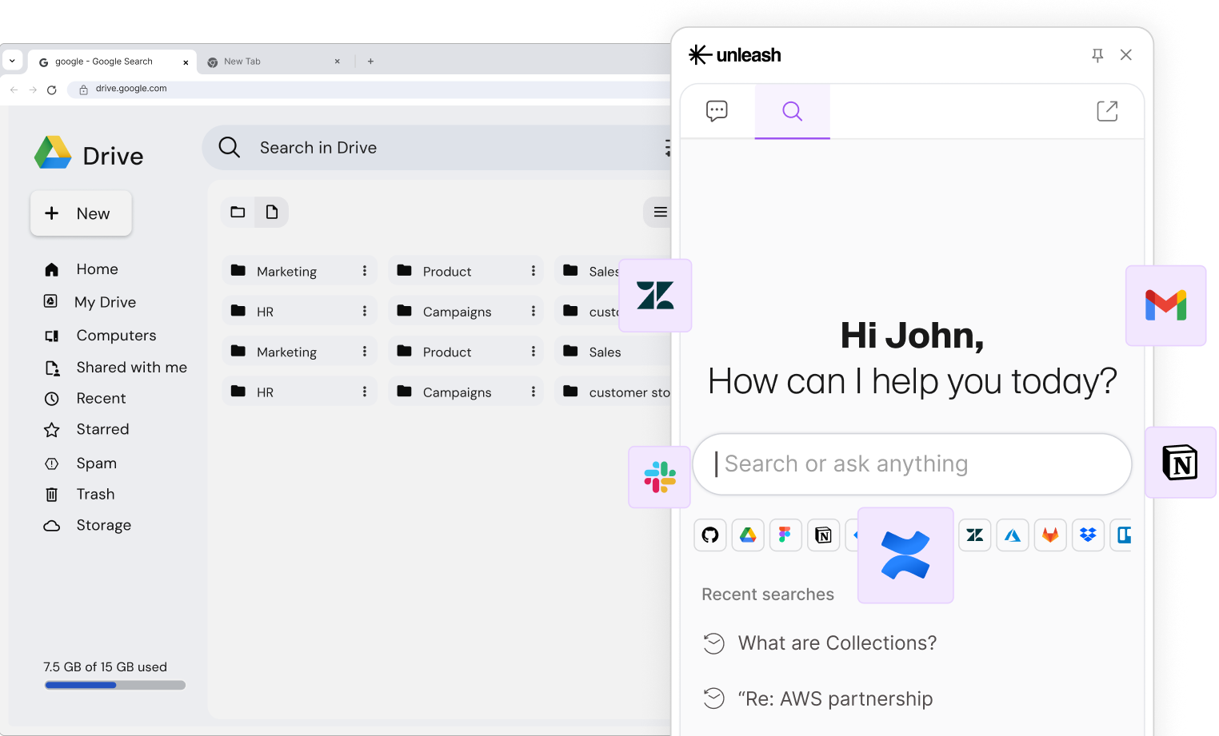
Task: Switch to the 'google - Google Search' tab
Action: pyautogui.click(x=112, y=62)
